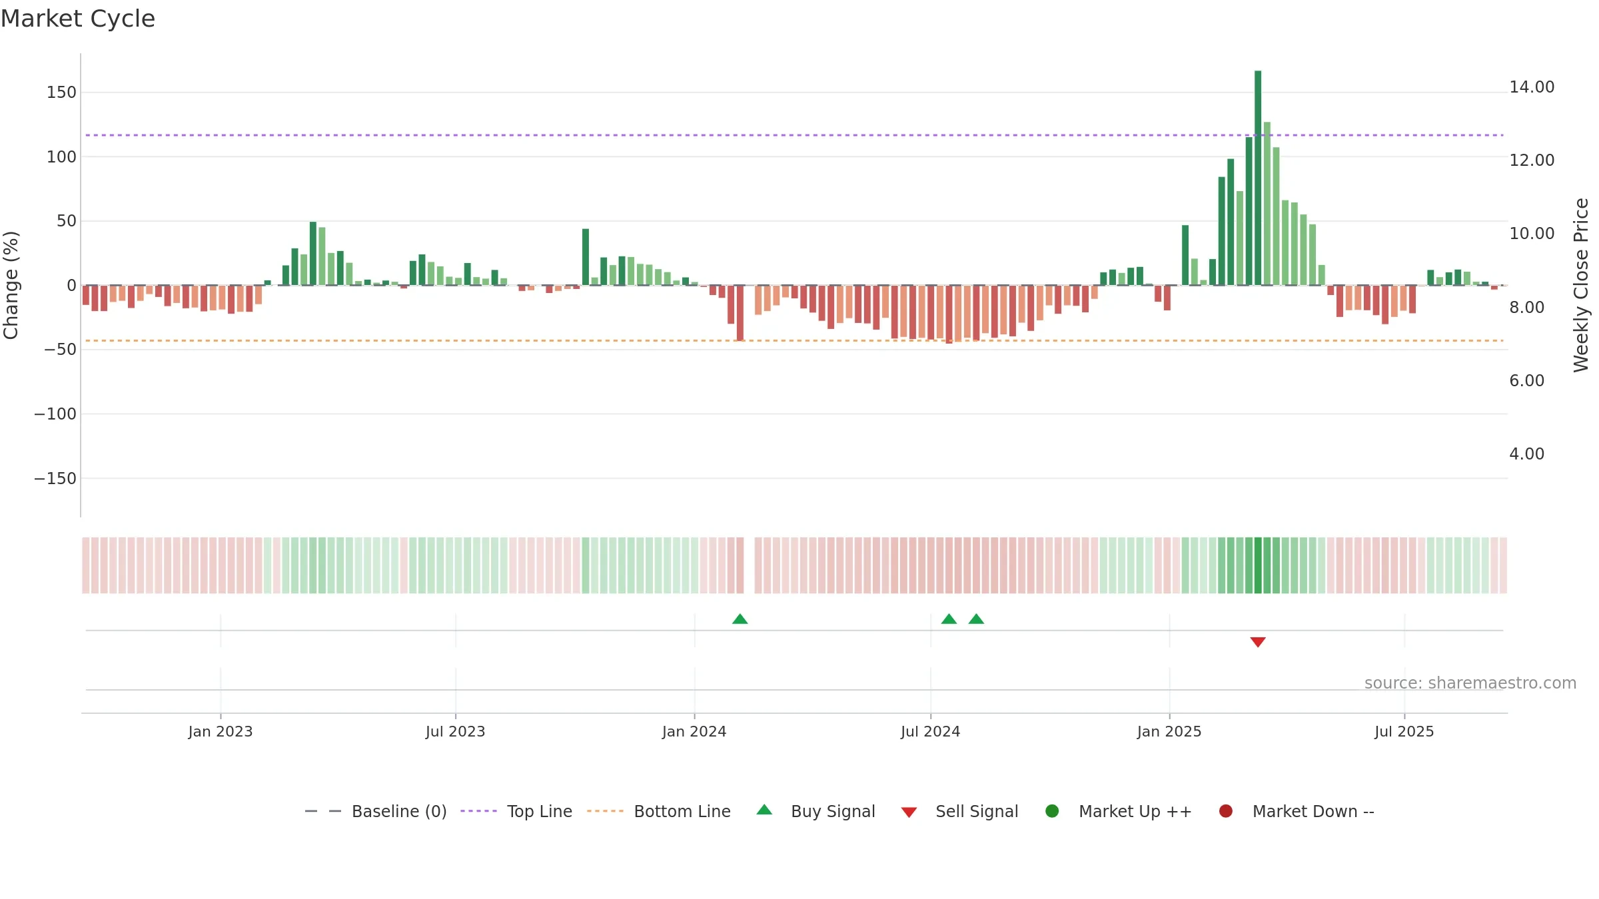The width and height of the screenshot is (1599, 899).
Task: Click the gray dashed Baseline legend sample
Action: (x=323, y=811)
